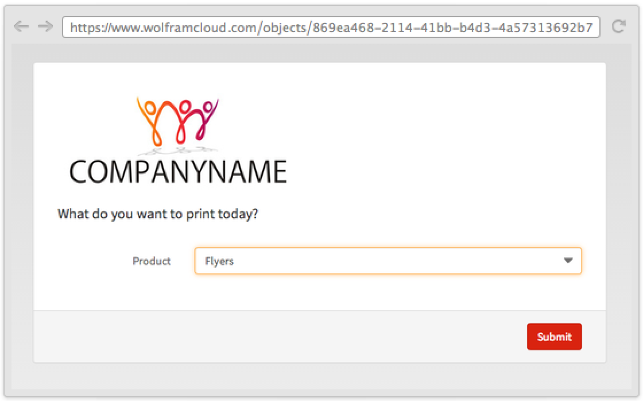The height and width of the screenshot is (402, 643).
Task: Click the browser back arrow
Action: [x=21, y=26]
